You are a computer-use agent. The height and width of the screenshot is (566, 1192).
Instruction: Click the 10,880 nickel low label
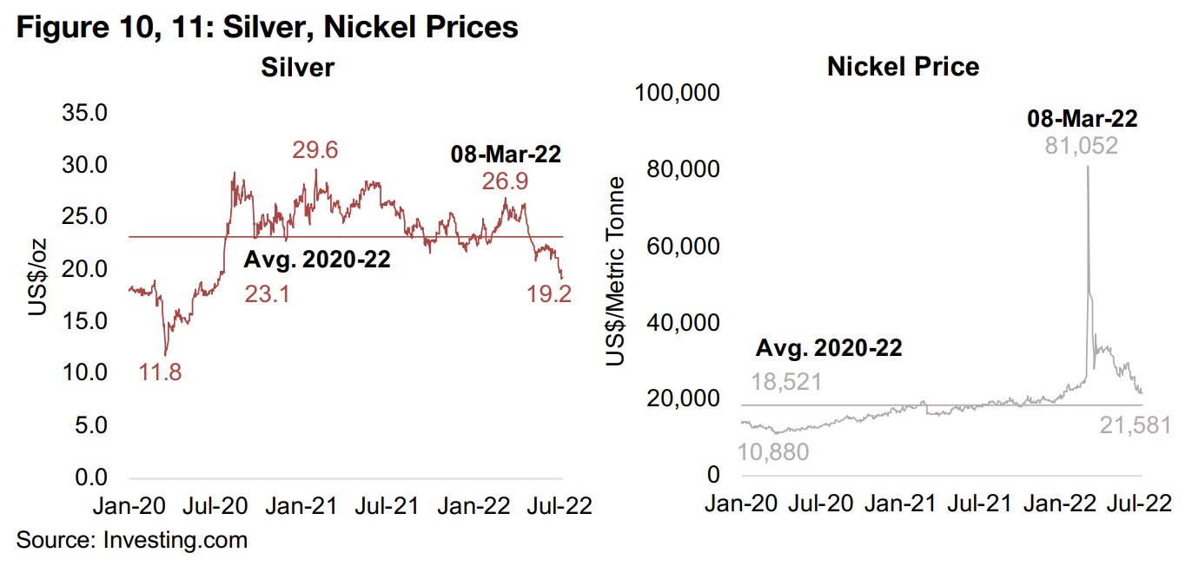tap(773, 452)
